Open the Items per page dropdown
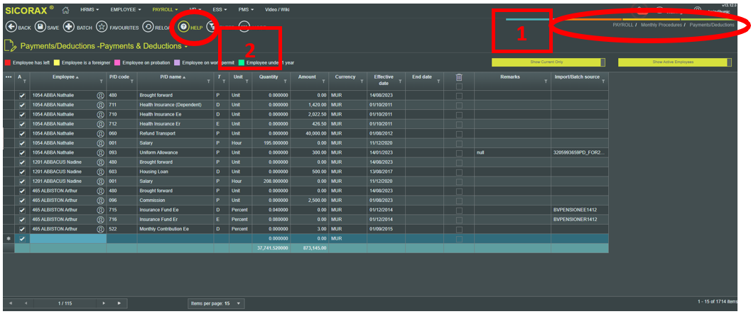The image size is (751, 314). pyautogui.click(x=239, y=303)
